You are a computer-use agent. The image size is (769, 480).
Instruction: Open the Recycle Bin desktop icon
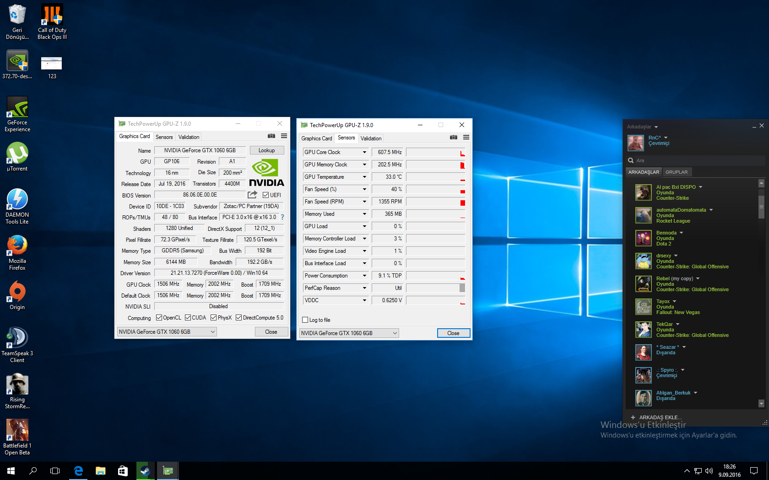17,21
